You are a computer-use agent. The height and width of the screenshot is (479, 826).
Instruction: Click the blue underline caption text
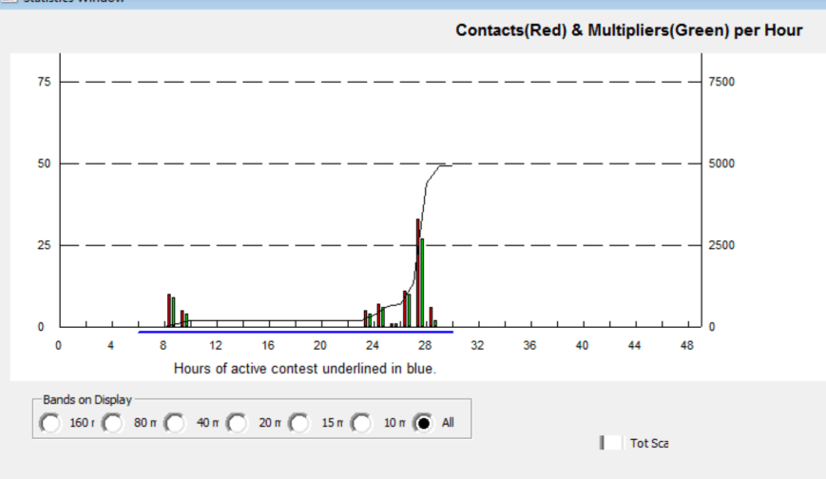[304, 368]
